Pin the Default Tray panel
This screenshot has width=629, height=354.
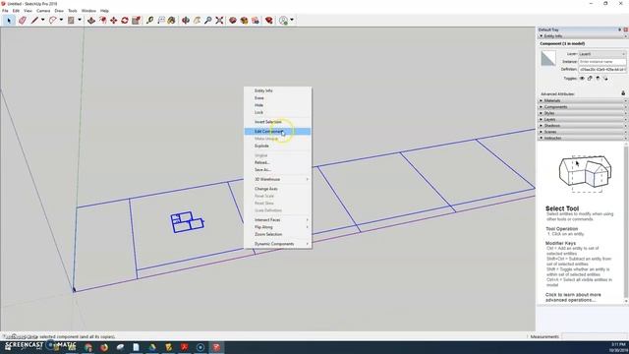click(619, 29)
